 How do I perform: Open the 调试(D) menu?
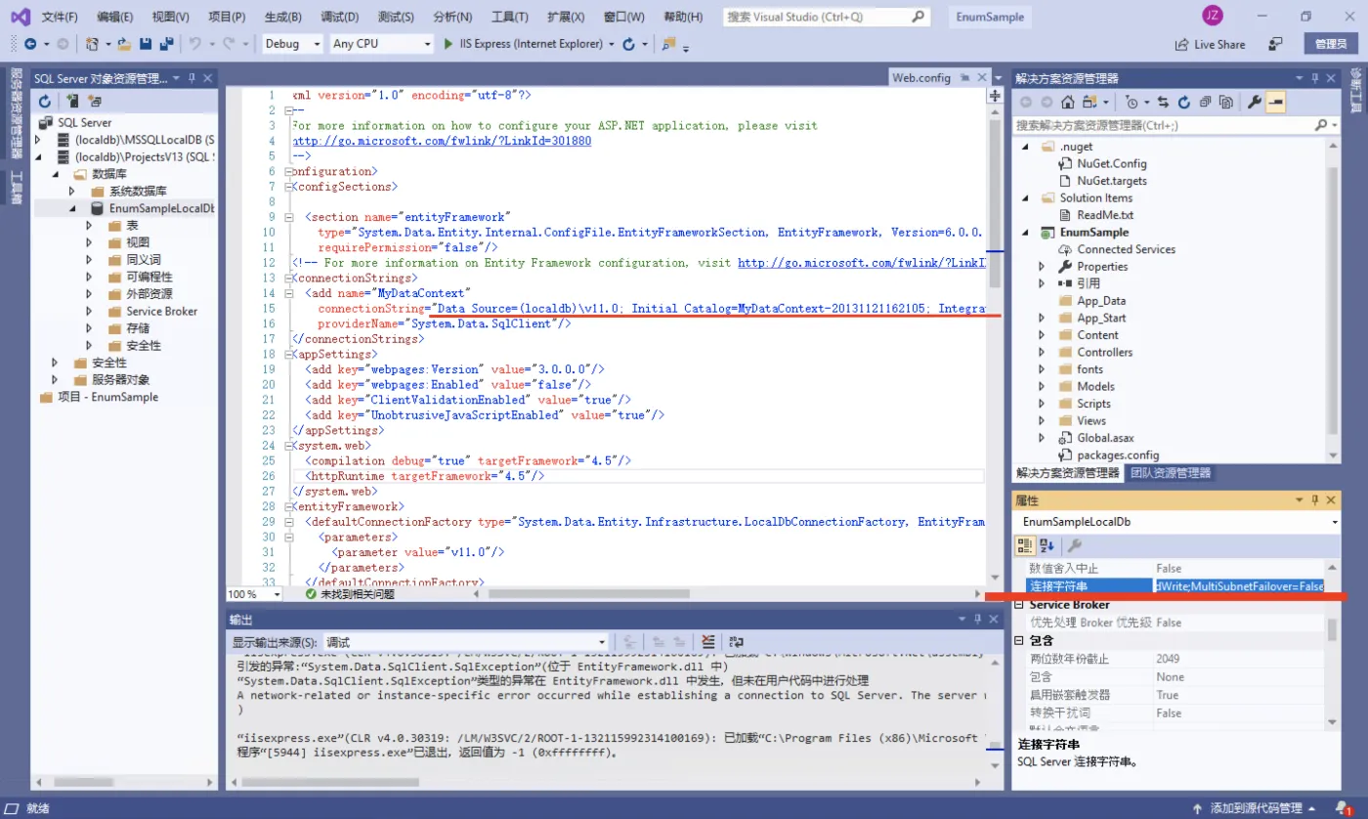pyautogui.click(x=339, y=17)
